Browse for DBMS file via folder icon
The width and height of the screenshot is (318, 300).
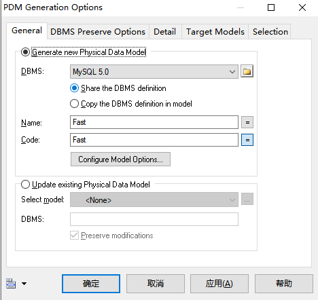(247, 71)
